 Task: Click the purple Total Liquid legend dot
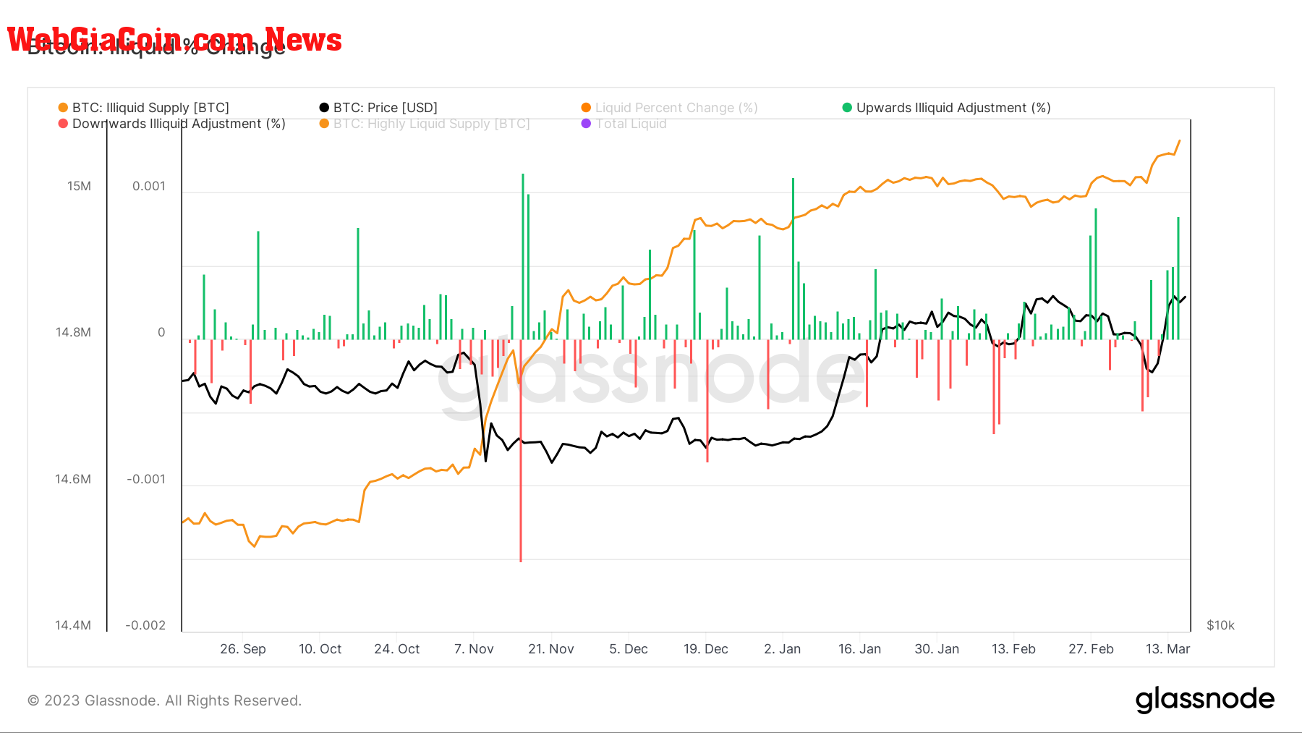586,124
